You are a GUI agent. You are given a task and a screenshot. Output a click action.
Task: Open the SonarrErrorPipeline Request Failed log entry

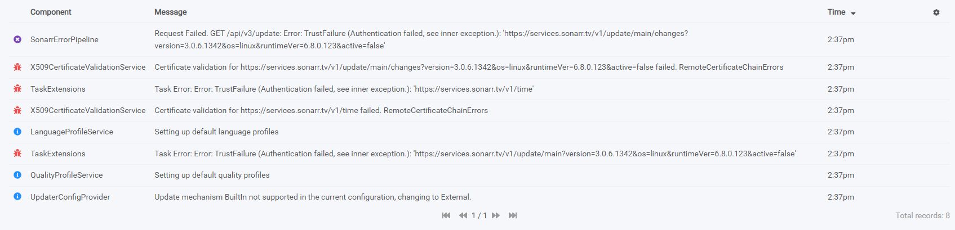(x=477, y=39)
